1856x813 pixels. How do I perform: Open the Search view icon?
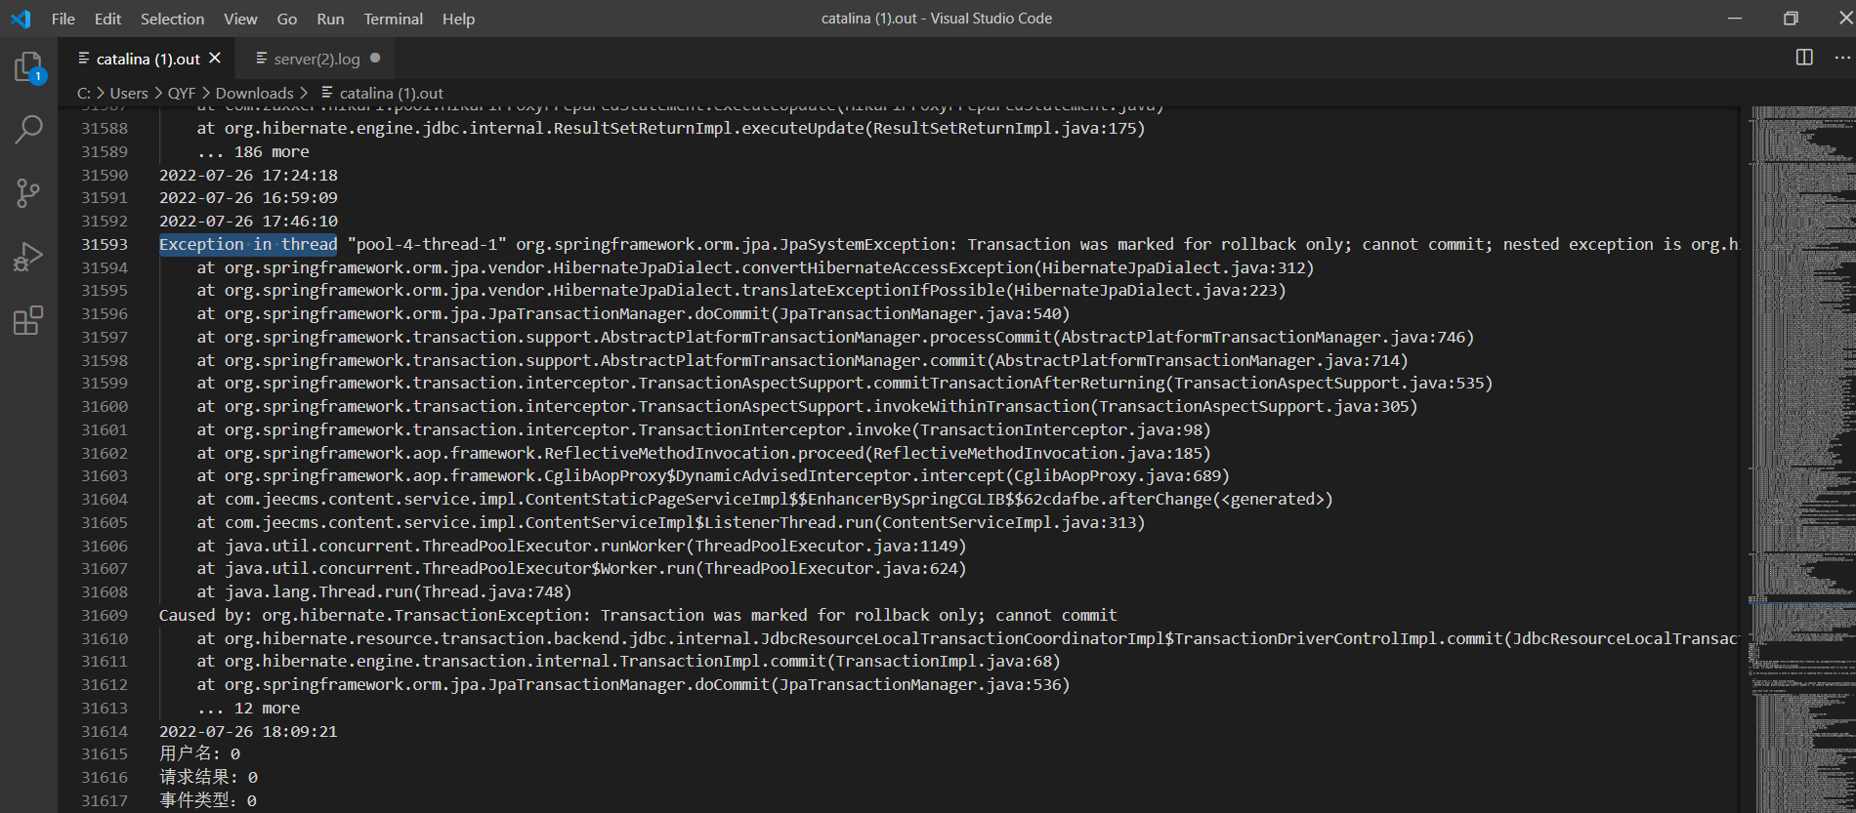click(28, 129)
